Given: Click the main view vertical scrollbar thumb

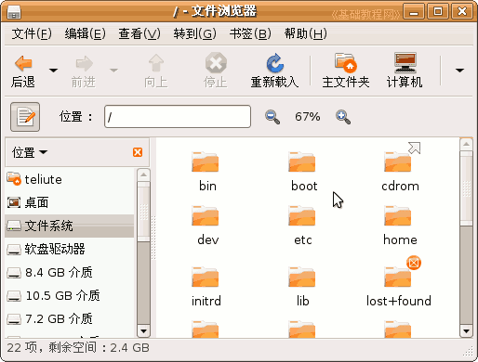Looking at the screenshot, I should [x=466, y=188].
